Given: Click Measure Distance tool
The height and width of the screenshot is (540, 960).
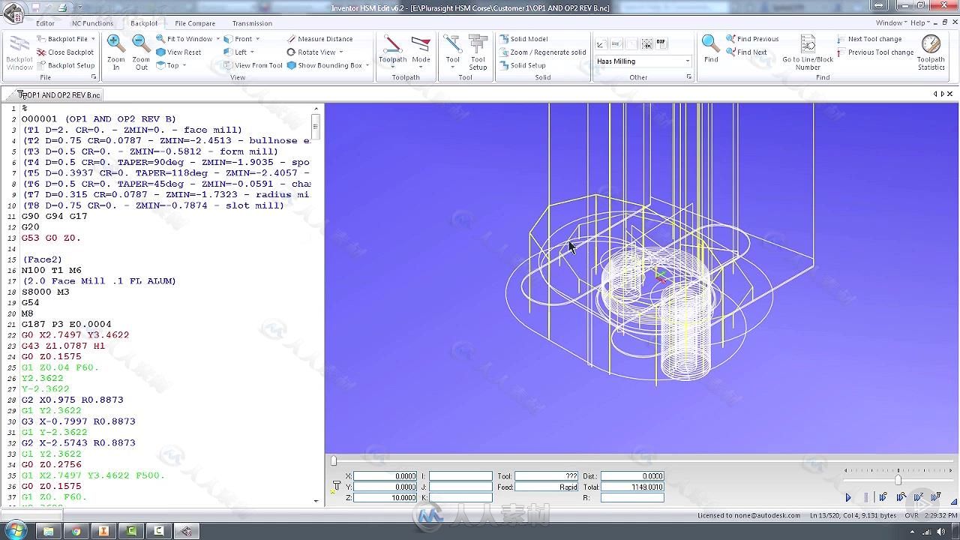Looking at the screenshot, I should 319,39.
